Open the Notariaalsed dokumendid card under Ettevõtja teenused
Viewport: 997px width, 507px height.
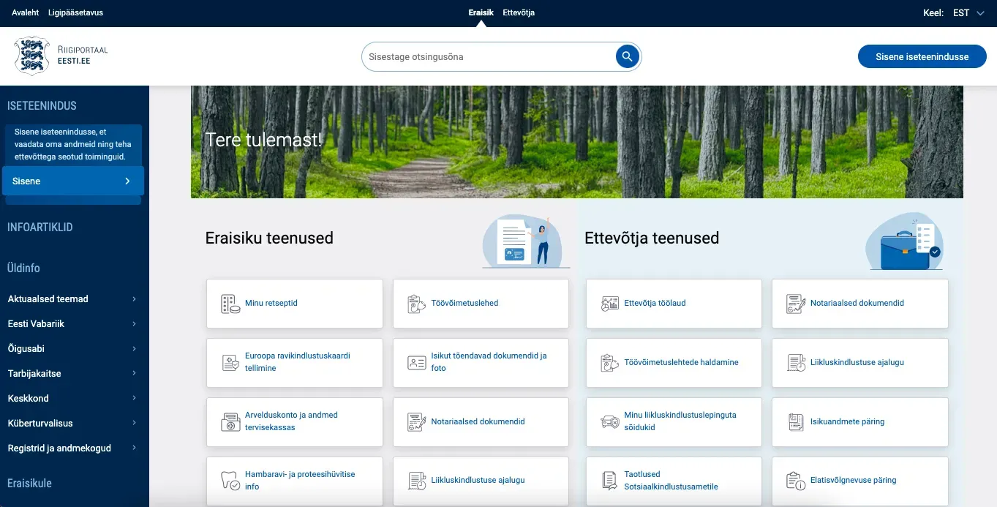[860, 304]
